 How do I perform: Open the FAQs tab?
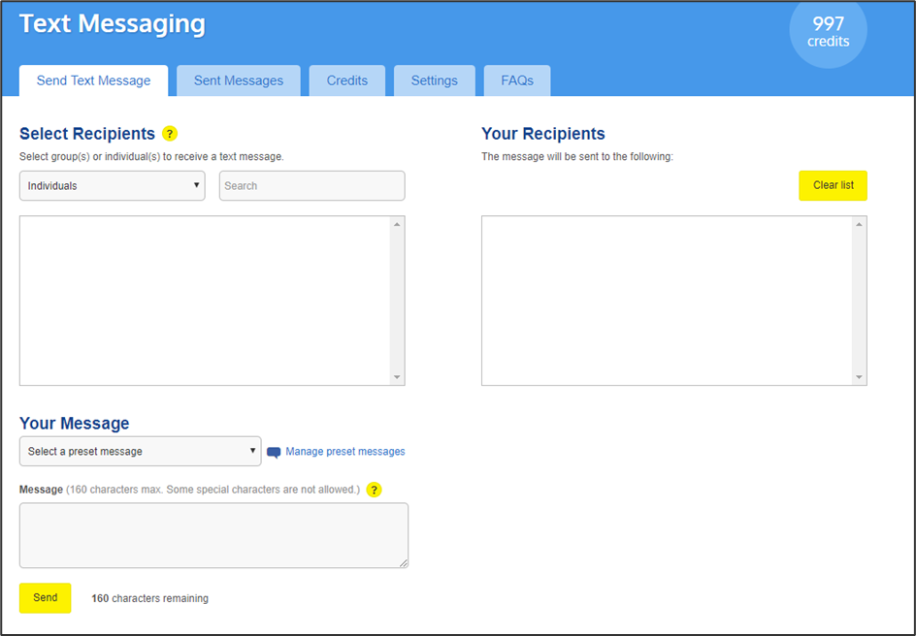[x=517, y=80]
